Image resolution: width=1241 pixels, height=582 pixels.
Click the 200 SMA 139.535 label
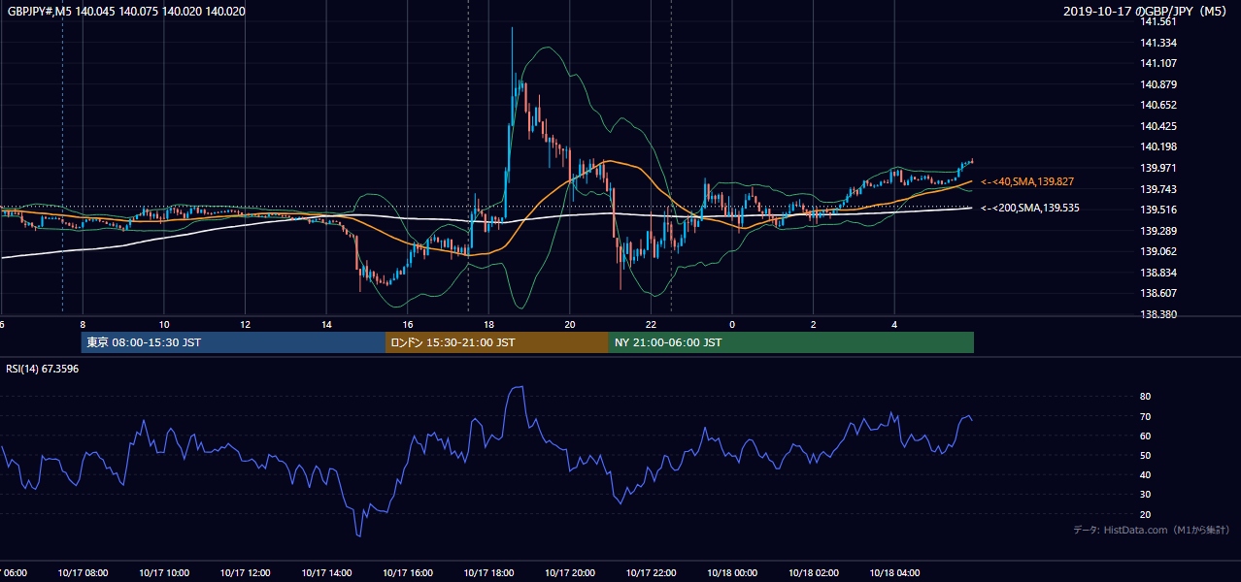pyautogui.click(x=1030, y=208)
